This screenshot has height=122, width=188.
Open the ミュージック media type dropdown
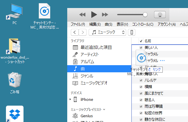[x=107, y=32]
